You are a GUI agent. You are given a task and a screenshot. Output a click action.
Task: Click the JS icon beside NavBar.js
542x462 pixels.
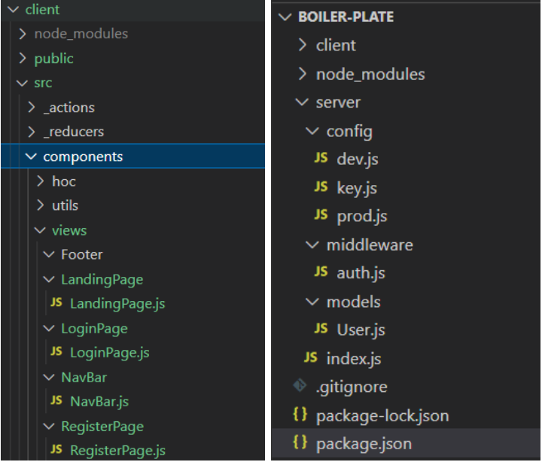[x=56, y=400]
